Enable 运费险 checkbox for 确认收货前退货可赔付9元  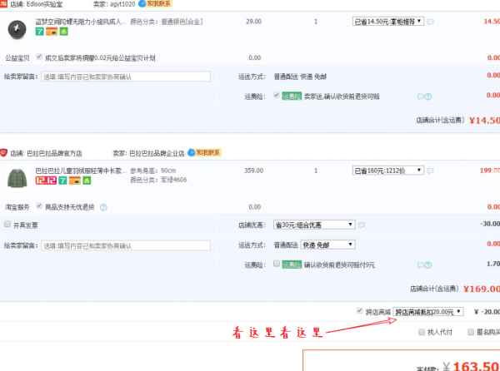pos(277,263)
